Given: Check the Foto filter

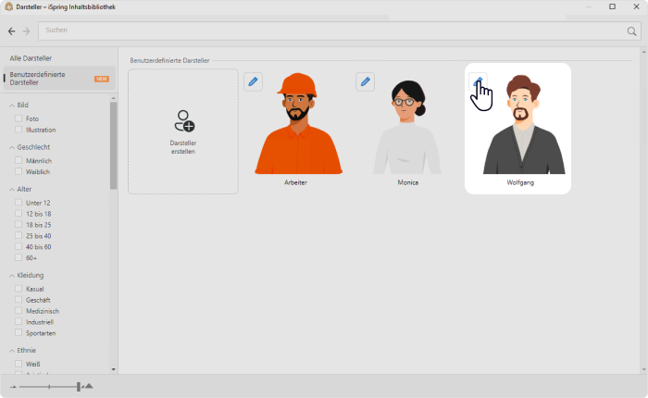Looking at the screenshot, I should pyautogui.click(x=19, y=118).
